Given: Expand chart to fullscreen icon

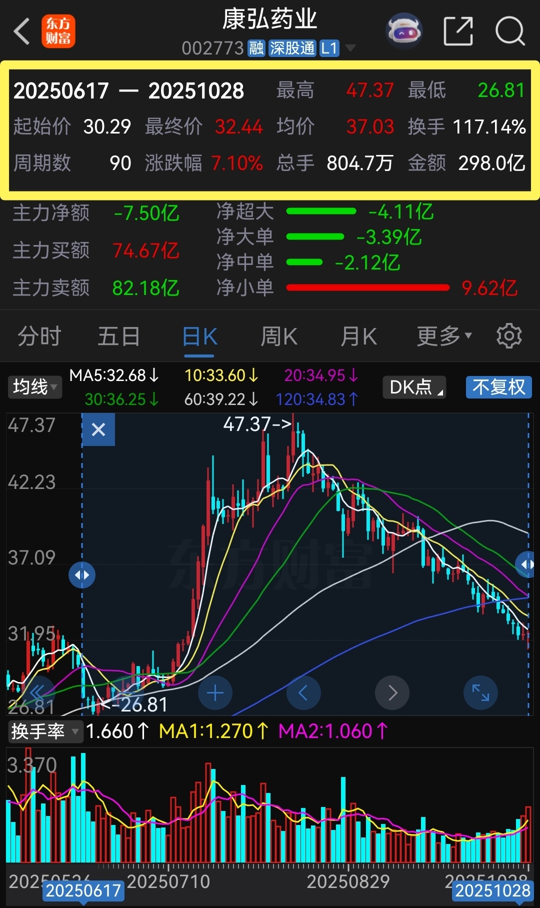Looking at the screenshot, I should tap(481, 693).
